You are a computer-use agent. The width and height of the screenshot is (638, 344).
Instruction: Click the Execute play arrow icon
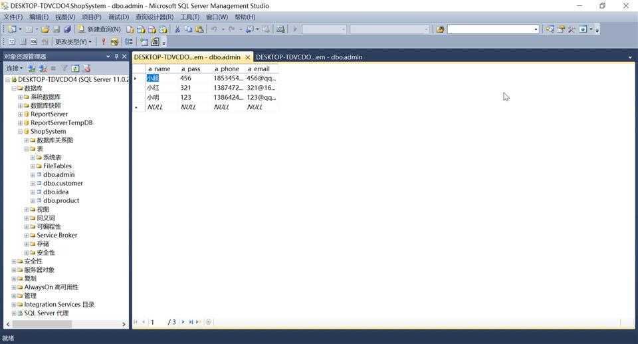point(295,29)
